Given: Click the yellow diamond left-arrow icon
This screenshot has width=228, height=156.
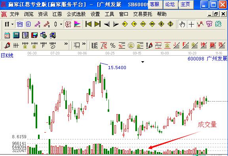Looking at the screenshot, I should pyautogui.click(x=125, y=24).
